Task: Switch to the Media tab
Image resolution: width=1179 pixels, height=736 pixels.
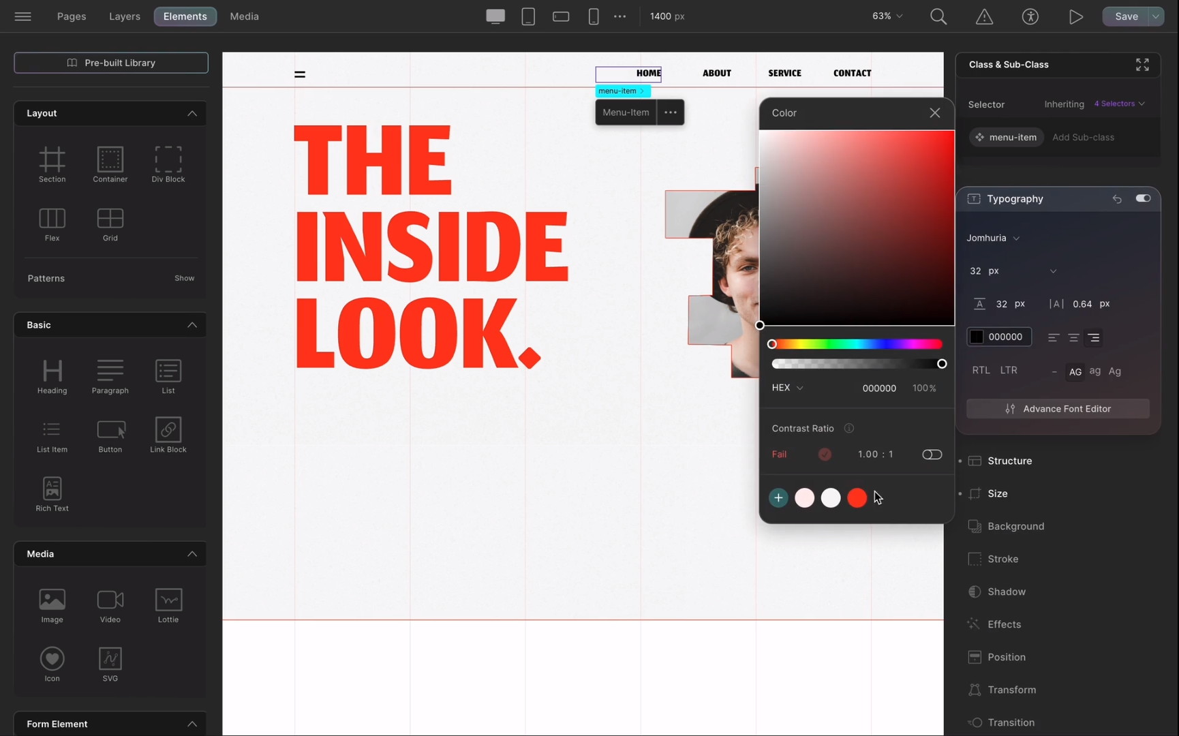Action: coord(244,16)
